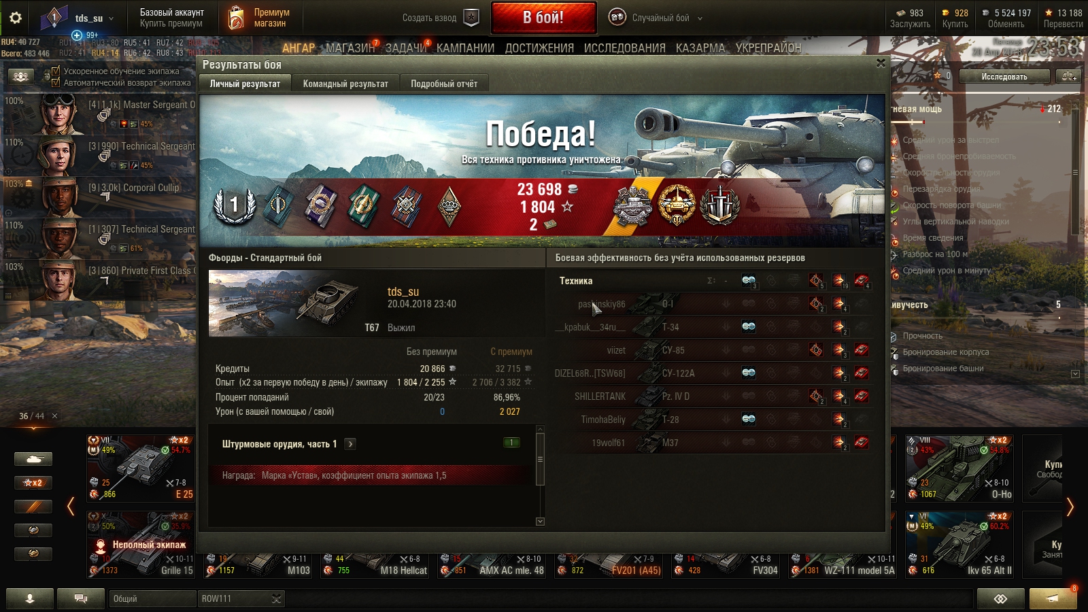Open the chat channels icon at bottom
1088x612 pixels.
81,598
